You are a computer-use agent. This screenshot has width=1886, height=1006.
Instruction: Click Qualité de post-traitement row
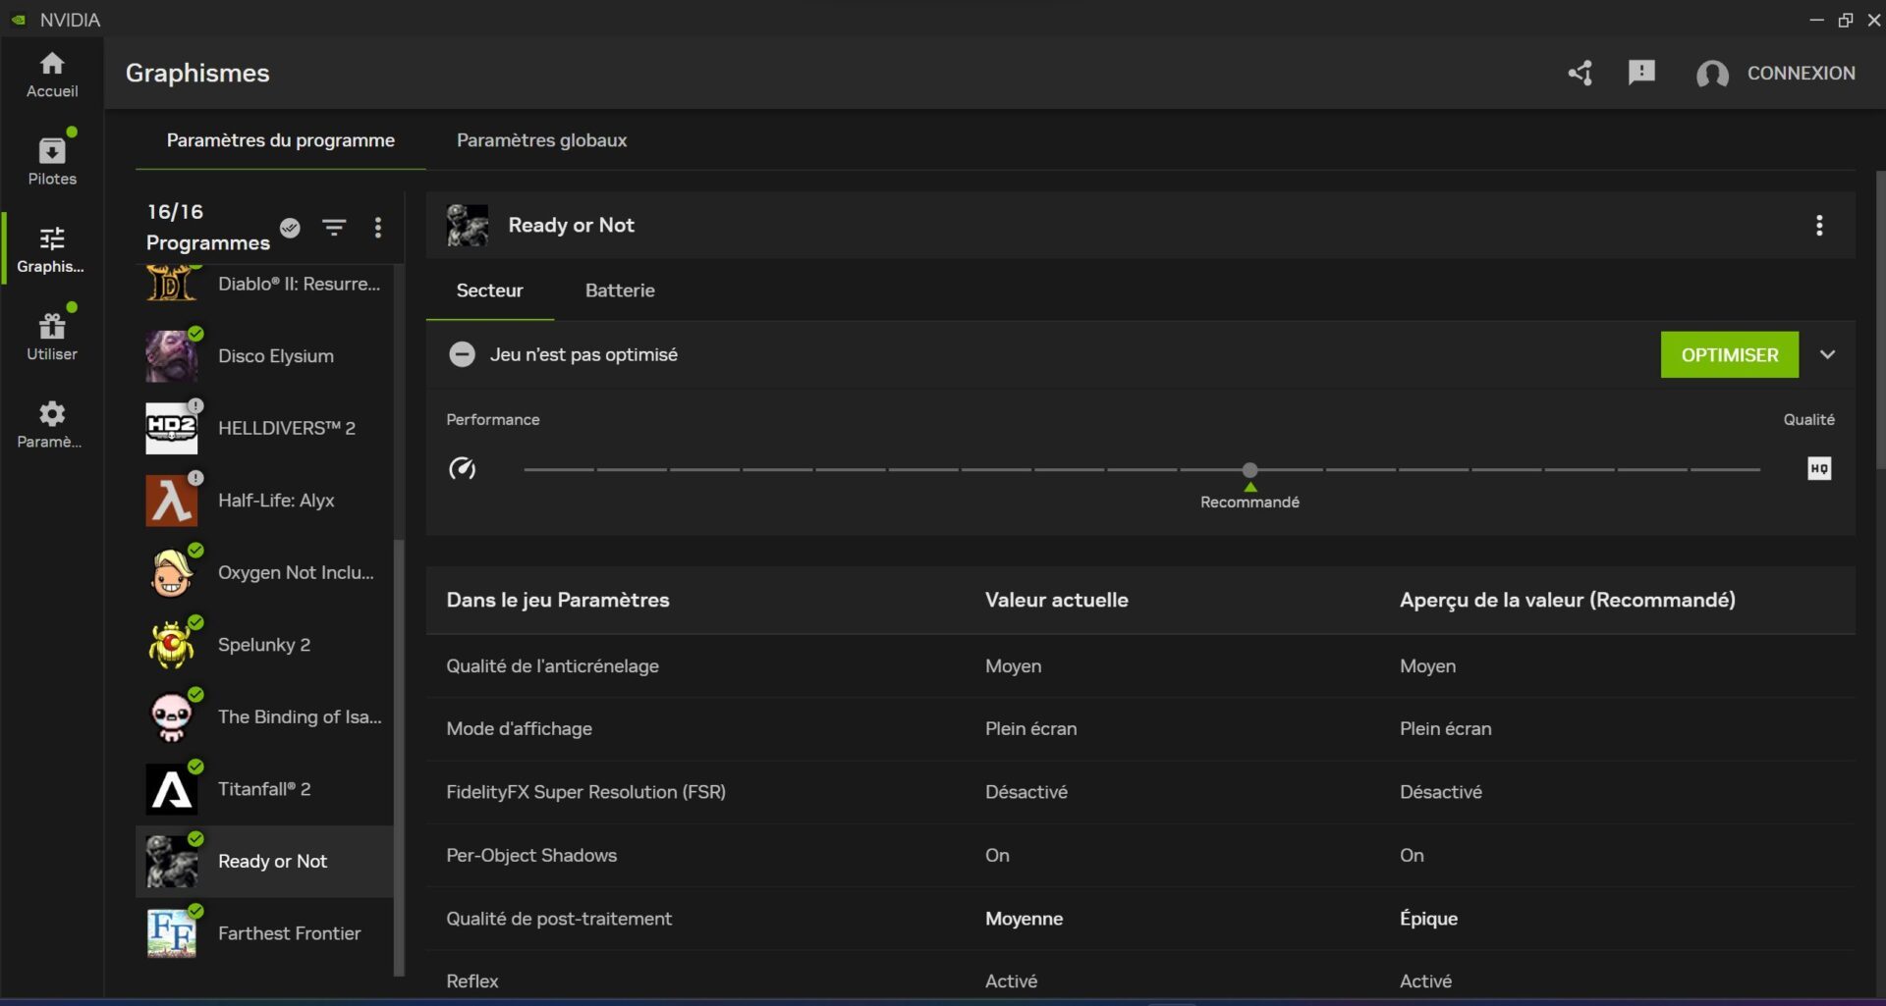[1140, 919]
